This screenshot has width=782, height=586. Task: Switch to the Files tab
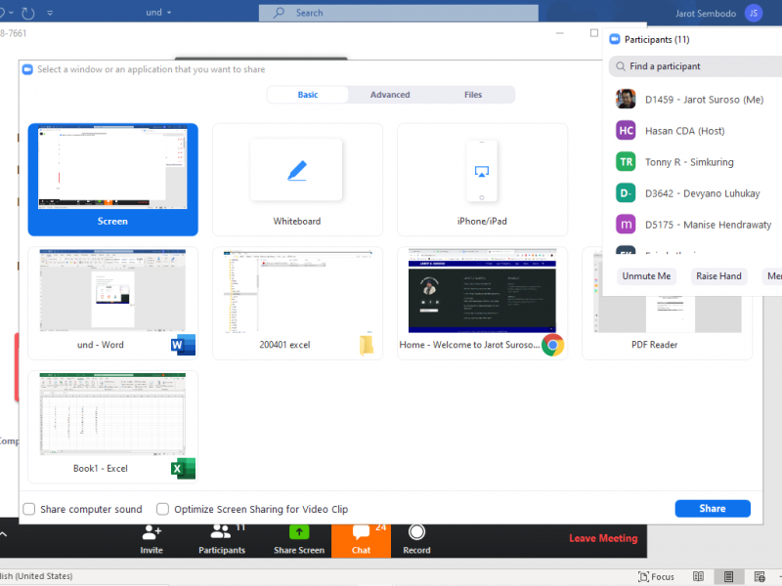[x=473, y=95]
